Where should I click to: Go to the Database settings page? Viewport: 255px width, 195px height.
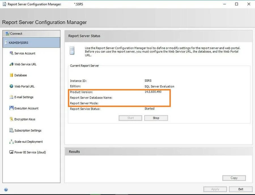[20, 75]
